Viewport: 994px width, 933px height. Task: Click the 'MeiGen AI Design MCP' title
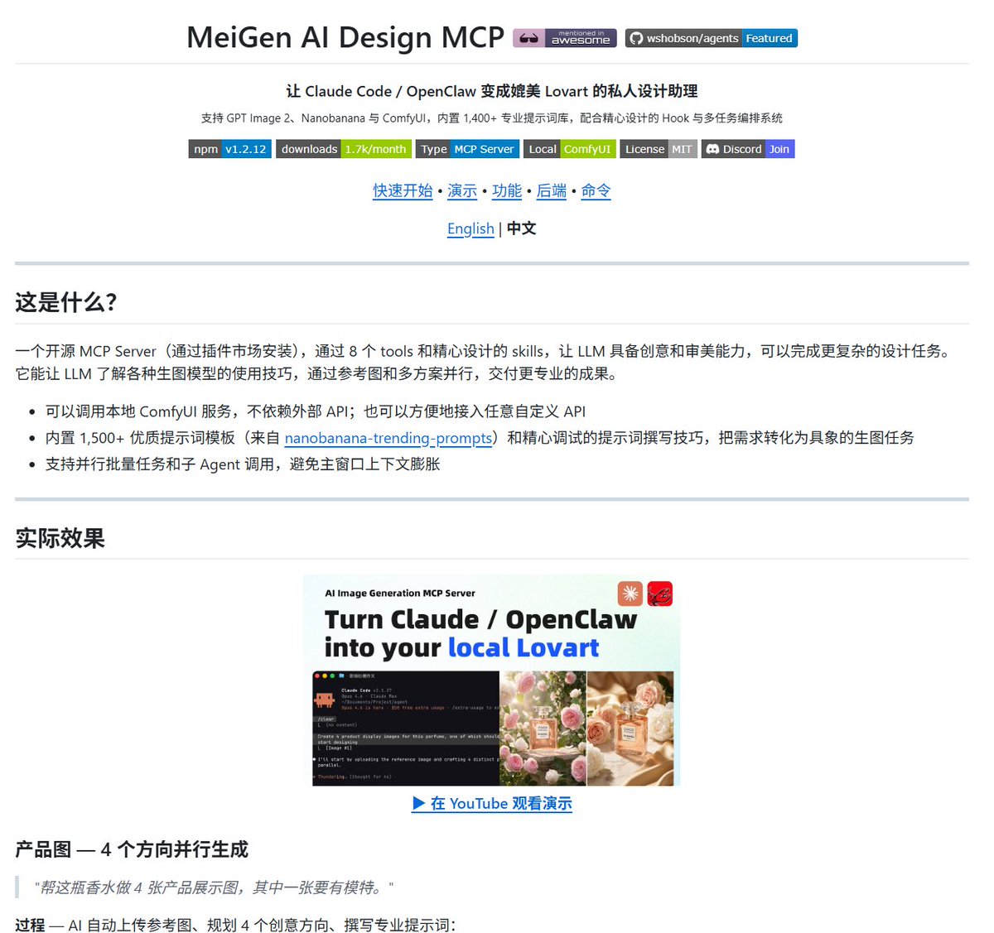[345, 38]
